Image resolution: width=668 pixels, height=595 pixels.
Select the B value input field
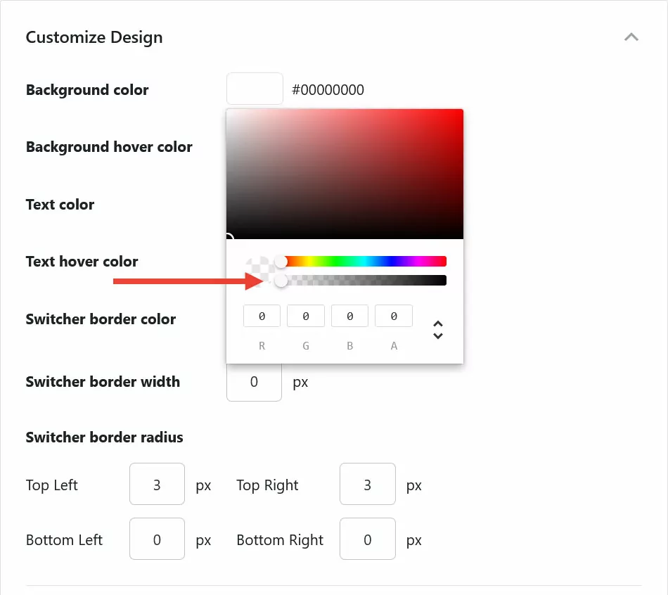click(x=349, y=316)
